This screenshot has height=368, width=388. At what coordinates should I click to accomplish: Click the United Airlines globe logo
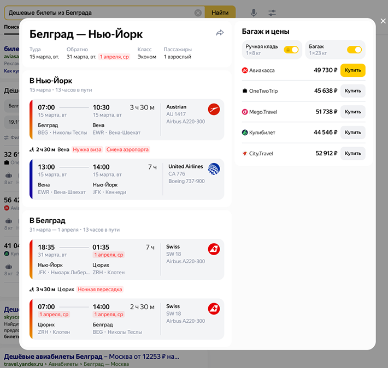(214, 169)
